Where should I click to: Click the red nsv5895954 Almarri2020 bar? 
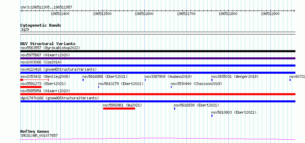point(158,94)
